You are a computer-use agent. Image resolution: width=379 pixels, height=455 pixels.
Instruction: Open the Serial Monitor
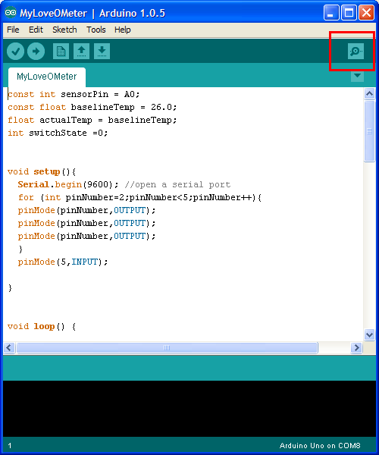click(x=356, y=52)
